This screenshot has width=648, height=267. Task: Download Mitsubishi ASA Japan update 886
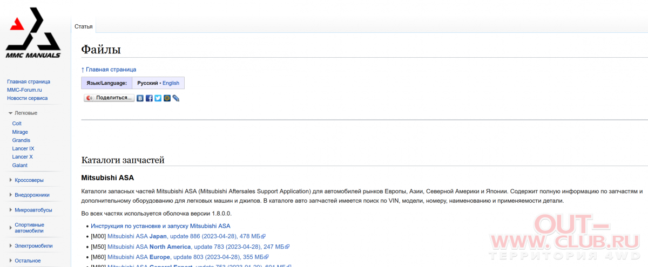[x=186, y=236]
